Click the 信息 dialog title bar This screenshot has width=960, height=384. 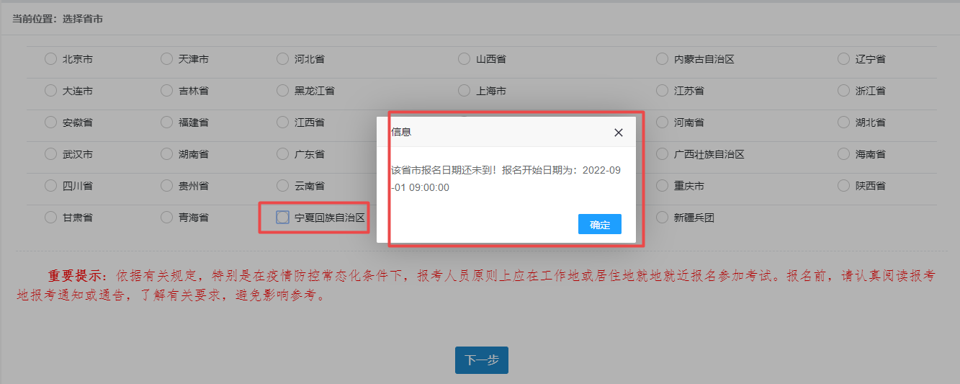490,133
